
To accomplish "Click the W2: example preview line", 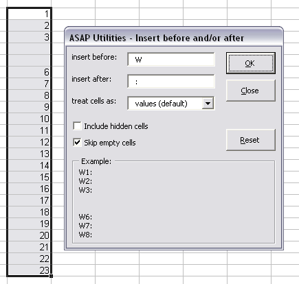I will click(x=85, y=181).
